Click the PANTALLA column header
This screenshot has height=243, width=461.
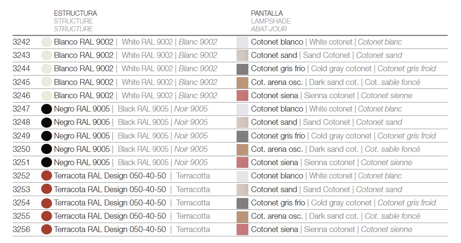[267, 13]
